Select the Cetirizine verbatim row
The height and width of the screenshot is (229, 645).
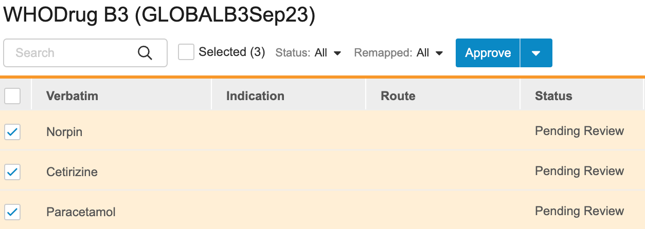[72, 171]
